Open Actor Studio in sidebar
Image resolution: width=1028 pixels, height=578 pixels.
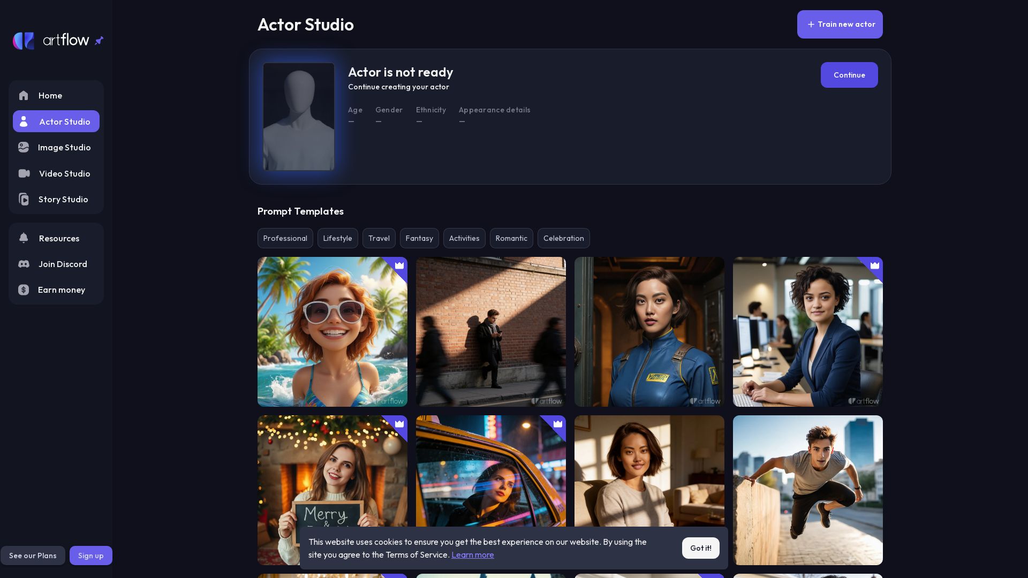[56, 121]
